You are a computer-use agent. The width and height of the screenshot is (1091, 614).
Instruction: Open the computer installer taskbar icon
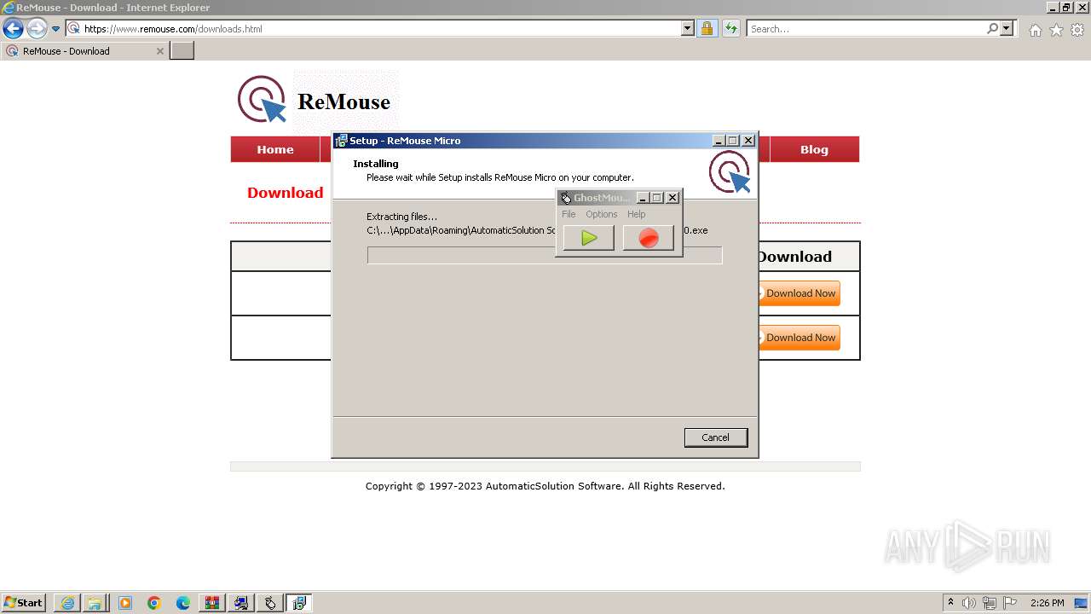click(x=241, y=603)
